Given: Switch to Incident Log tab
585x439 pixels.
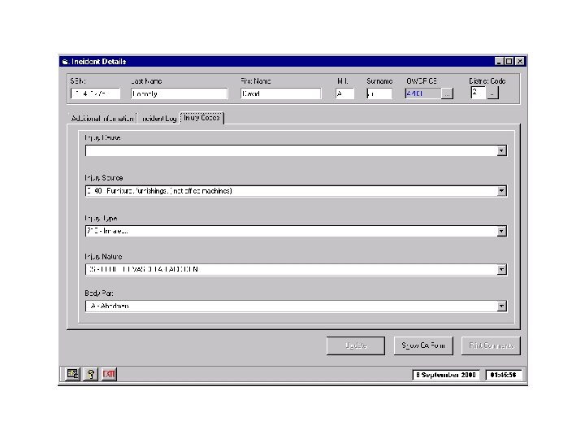Looking at the screenshot, I should tap(158, 119).
